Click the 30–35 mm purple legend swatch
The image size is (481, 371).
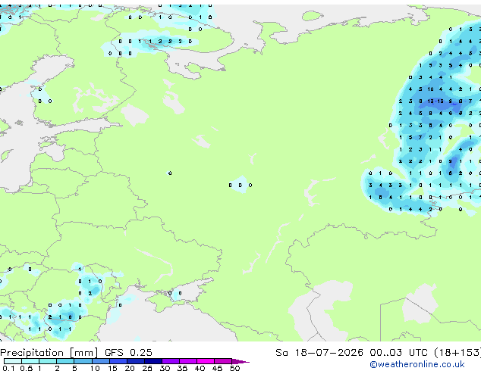(171, 361)
